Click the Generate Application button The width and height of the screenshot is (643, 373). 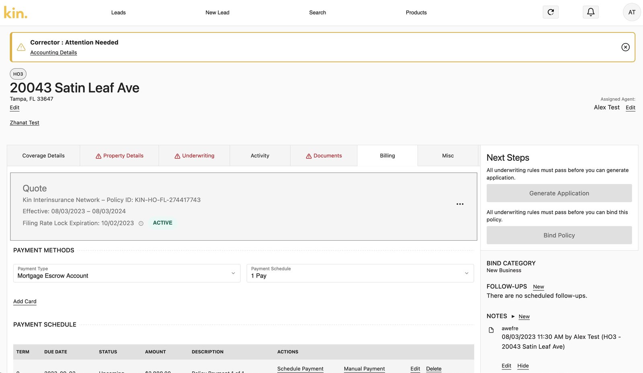[x=559, y=193]
